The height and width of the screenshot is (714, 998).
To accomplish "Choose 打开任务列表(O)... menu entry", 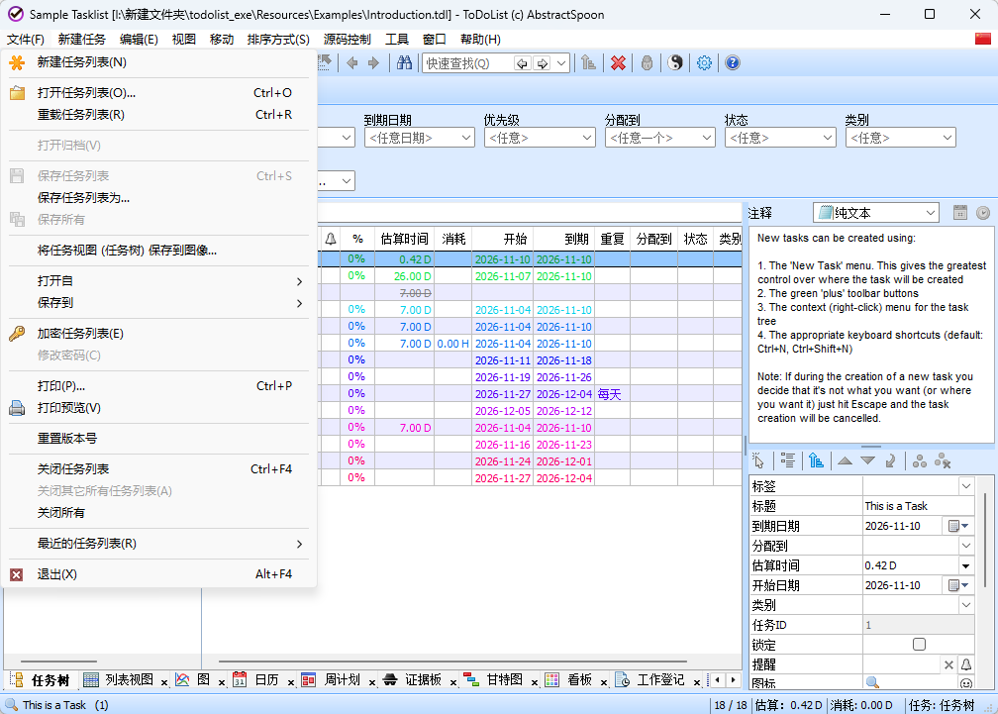I will (159, 93).
